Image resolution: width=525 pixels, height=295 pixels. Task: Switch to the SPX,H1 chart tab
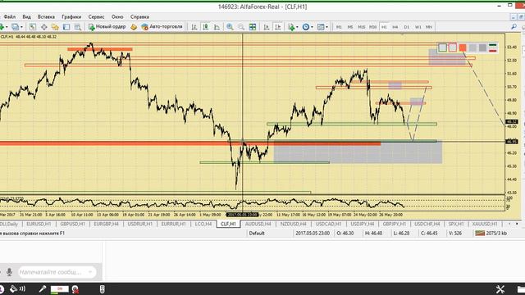pyautogui.click(x=456, y=224)
